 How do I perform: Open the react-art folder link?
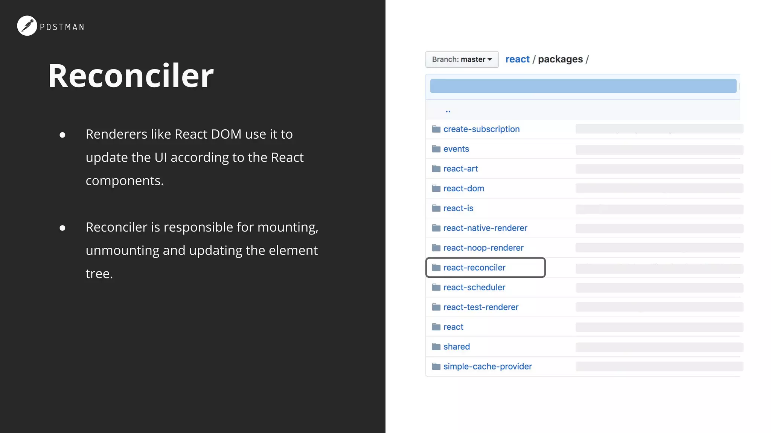[x=460, y=169]
